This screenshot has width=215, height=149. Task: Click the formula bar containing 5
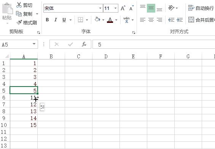coord(154,44)
